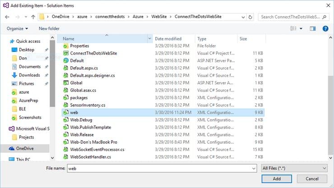Open the Organize menu
Viewport: 334px width, 188px height.
coord(17,28)
